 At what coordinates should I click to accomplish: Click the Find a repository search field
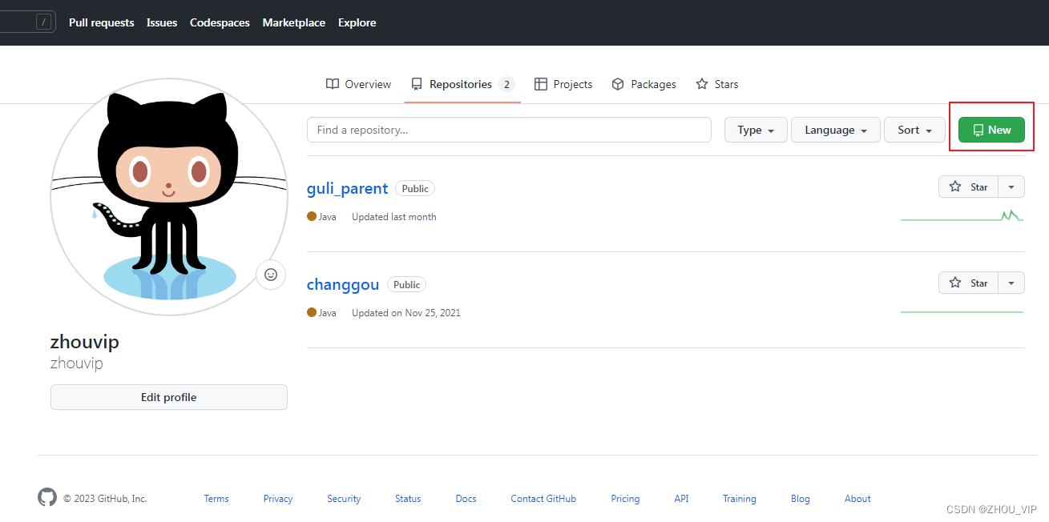click(x=509, y=130)
